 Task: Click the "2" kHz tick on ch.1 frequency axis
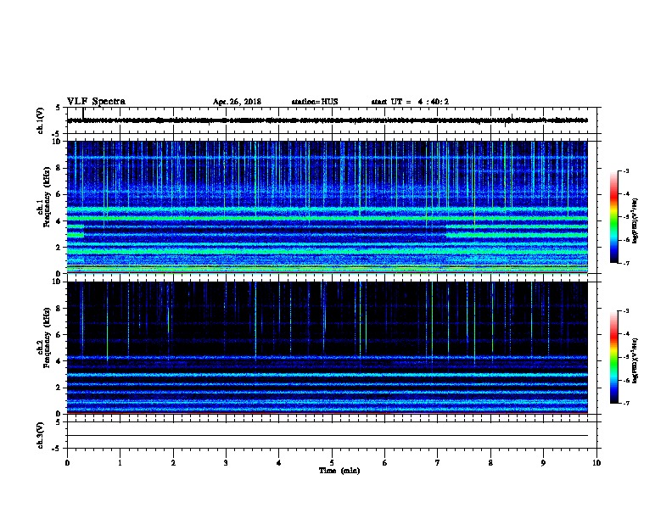point(59,247)
